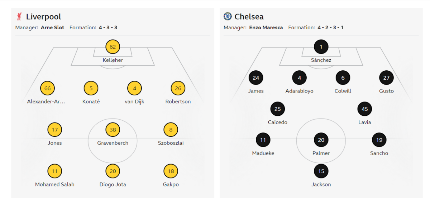Click the Chelsea club crest icon
Screen dimensions: 430x200
click(228, 16)
